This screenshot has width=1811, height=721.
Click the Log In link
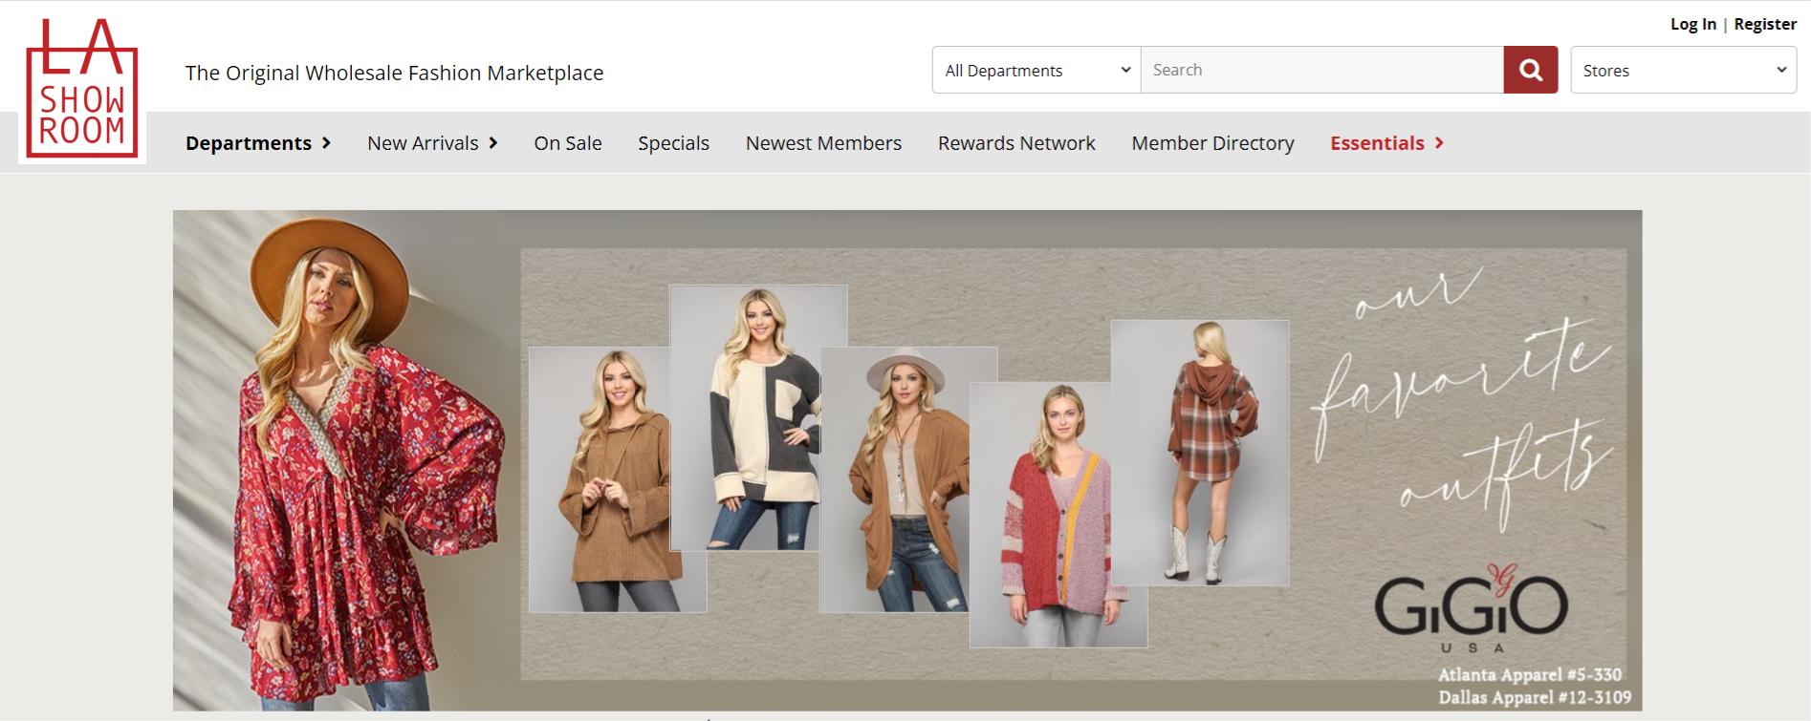[x=1692, y=24]
